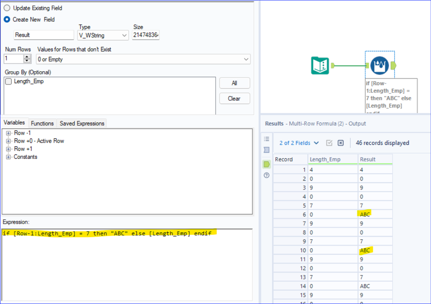431x304 pixels.
Task: Open the Type V_WString dropdown
Action: click(103, 35)
